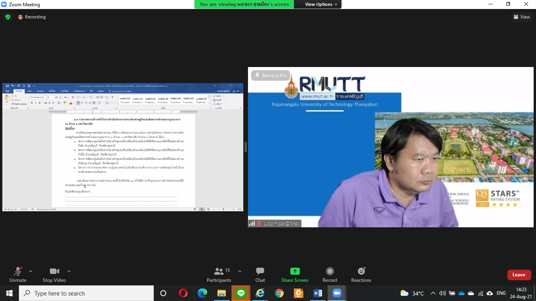This screenshot has width=536, height=301.
Task: Remove Pin from the speaker video
Action: [270, 76]
